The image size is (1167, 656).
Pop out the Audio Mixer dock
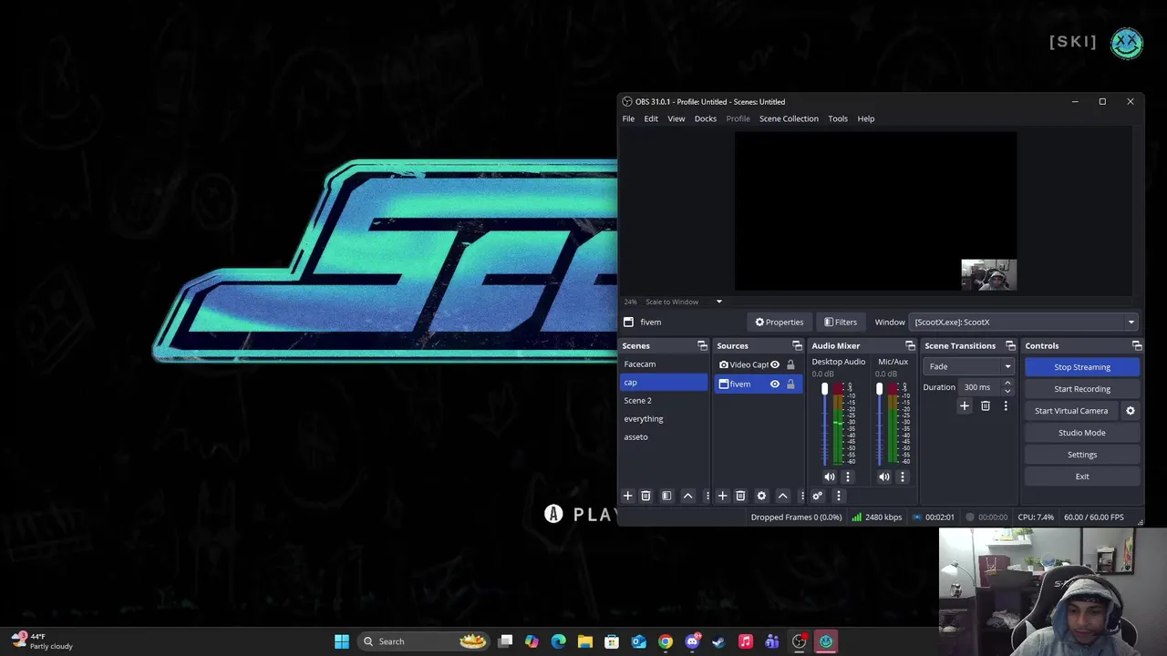(x=910, y=346)
